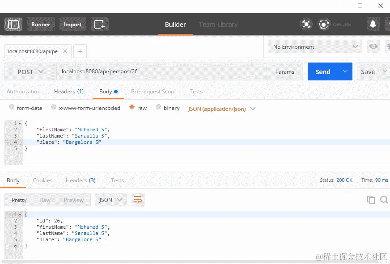This screenshot has height=264, width=390.
Task: Collapse response body line 1 fold arrow
Action: 20,214
